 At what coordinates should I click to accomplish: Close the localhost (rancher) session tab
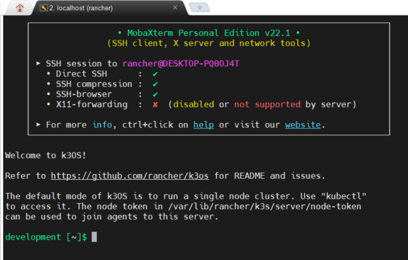coord(175,8)
